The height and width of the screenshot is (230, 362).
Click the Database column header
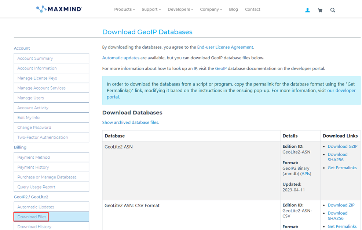point(115,136)
